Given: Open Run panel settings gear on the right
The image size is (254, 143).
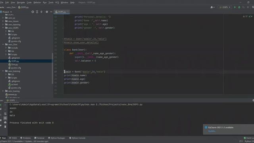Looking at the screenshot, I should tap(253, 100).
